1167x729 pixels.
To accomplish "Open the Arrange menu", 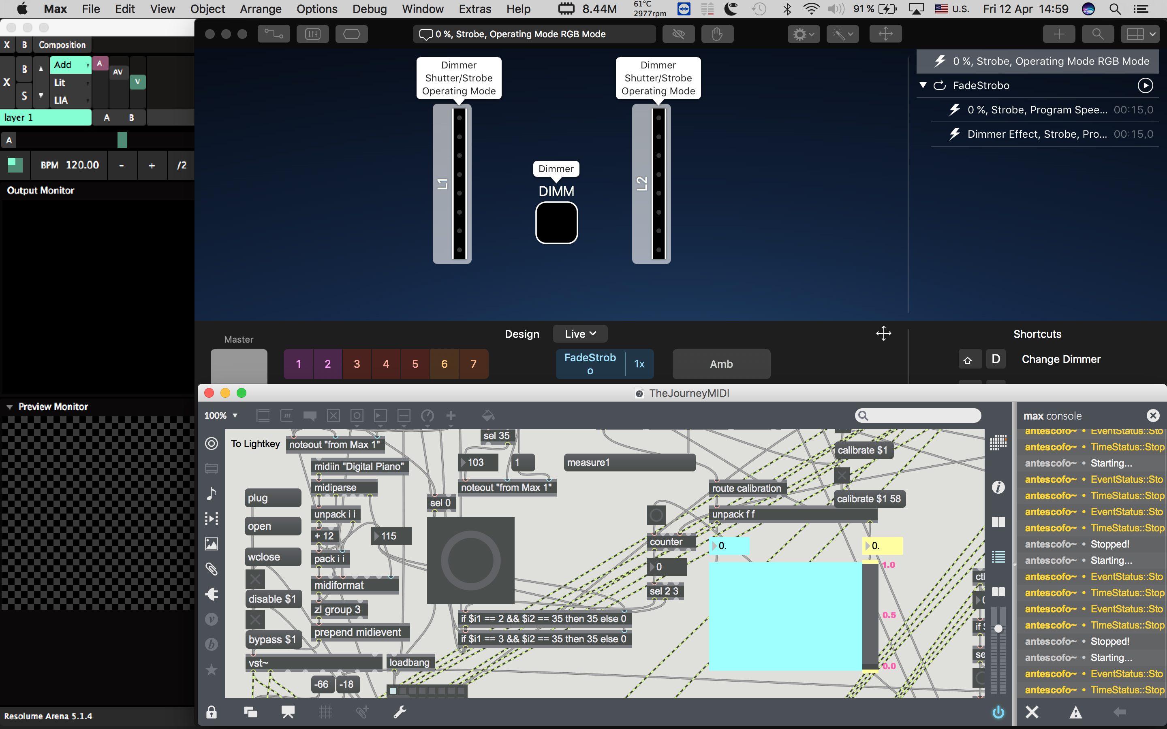I will coord(261,9).
